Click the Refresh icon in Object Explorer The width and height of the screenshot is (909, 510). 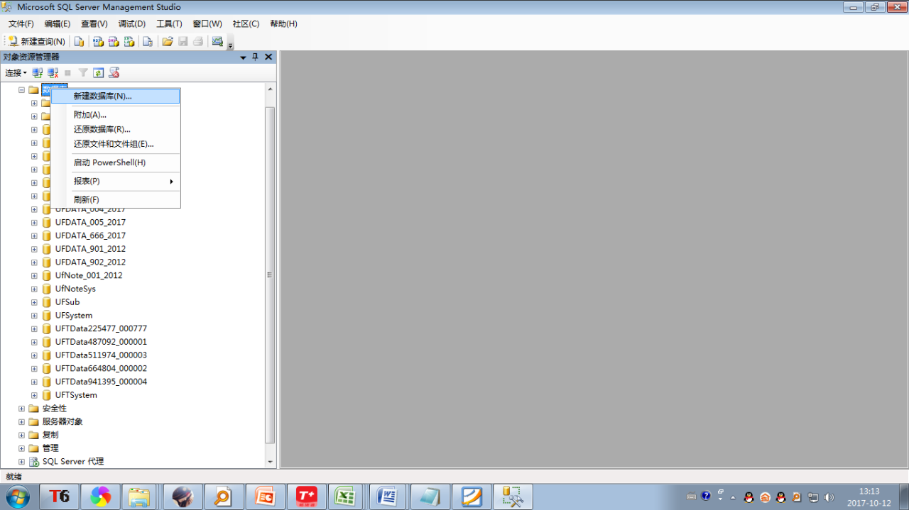99,73
